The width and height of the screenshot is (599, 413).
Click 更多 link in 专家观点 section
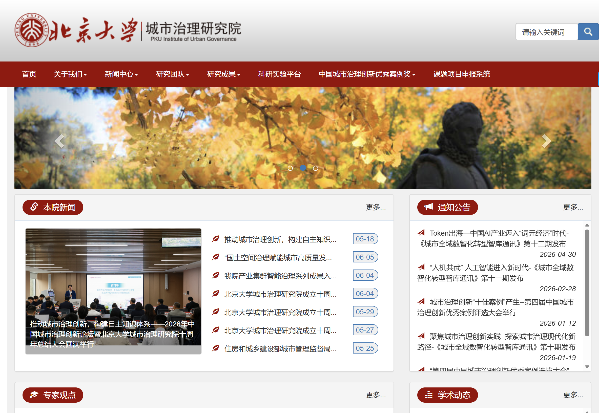376,395
